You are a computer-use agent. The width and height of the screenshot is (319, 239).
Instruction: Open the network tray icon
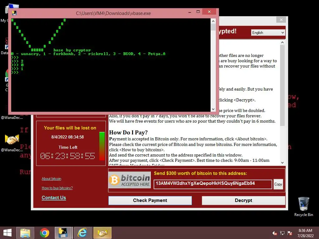click(282, 233)
